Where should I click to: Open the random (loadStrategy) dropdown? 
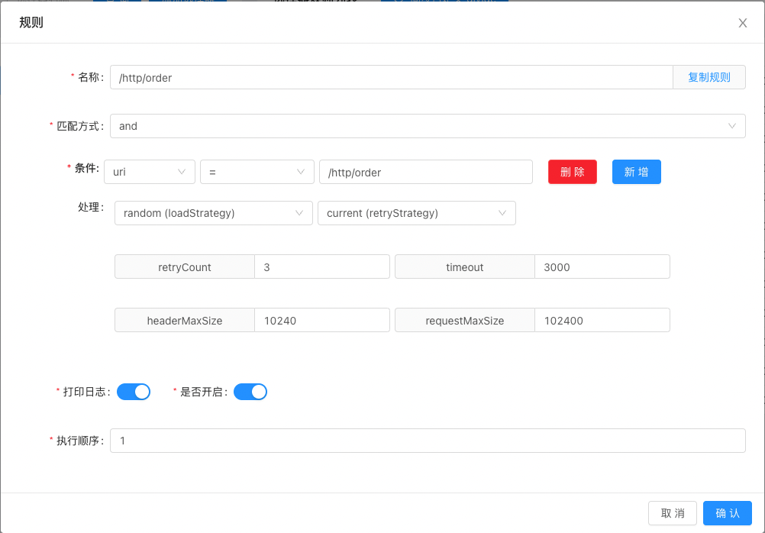pyautogui.click(x=213, y=213)
